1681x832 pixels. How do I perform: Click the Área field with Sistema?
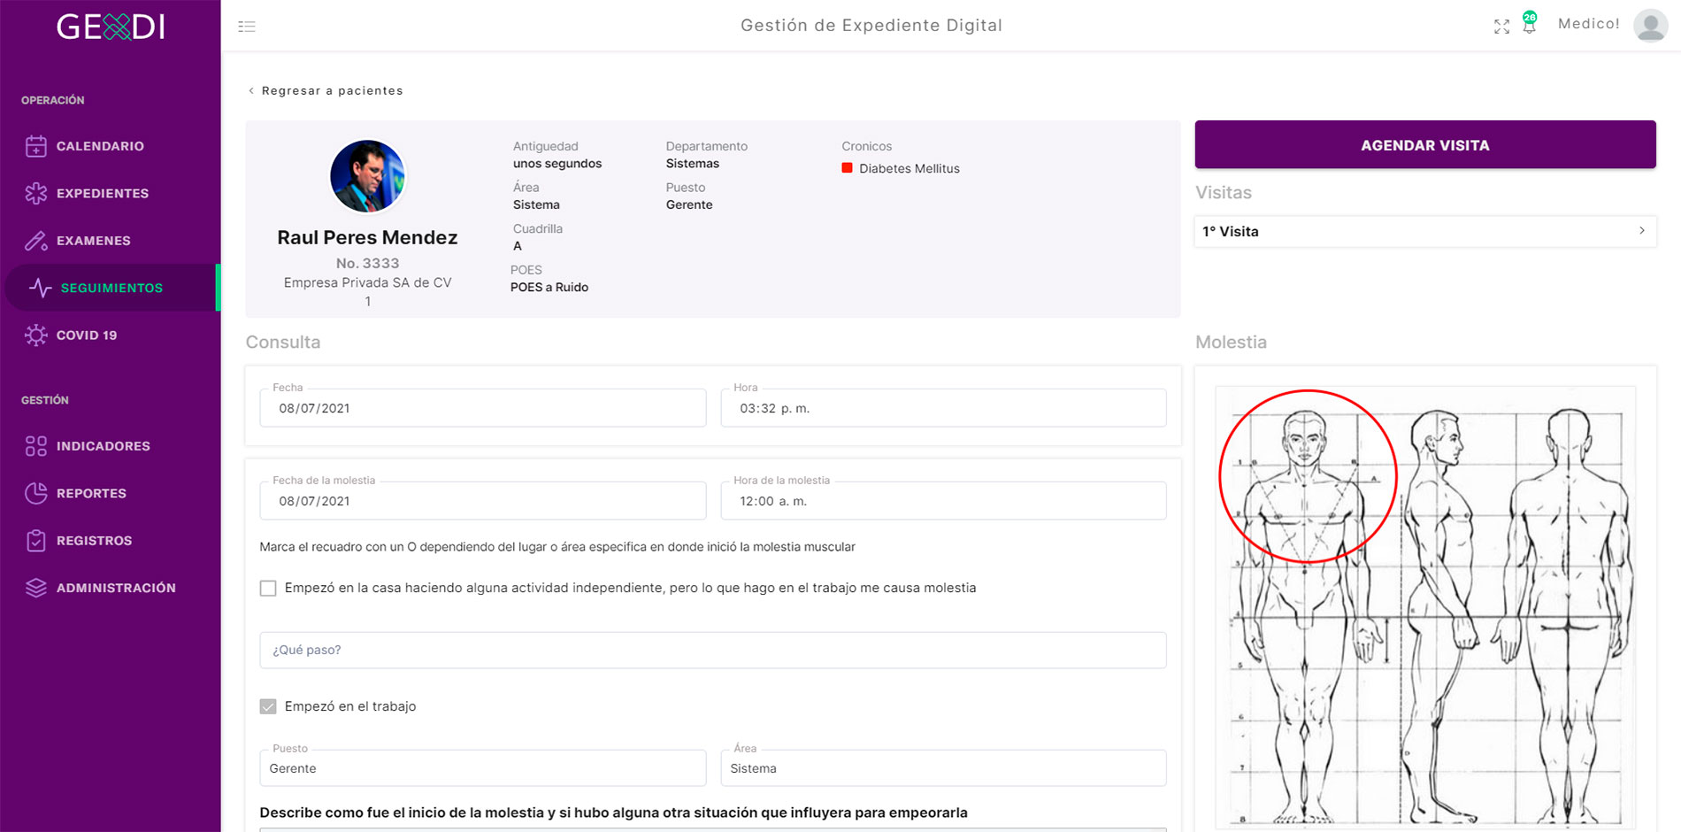click(943, 768)
